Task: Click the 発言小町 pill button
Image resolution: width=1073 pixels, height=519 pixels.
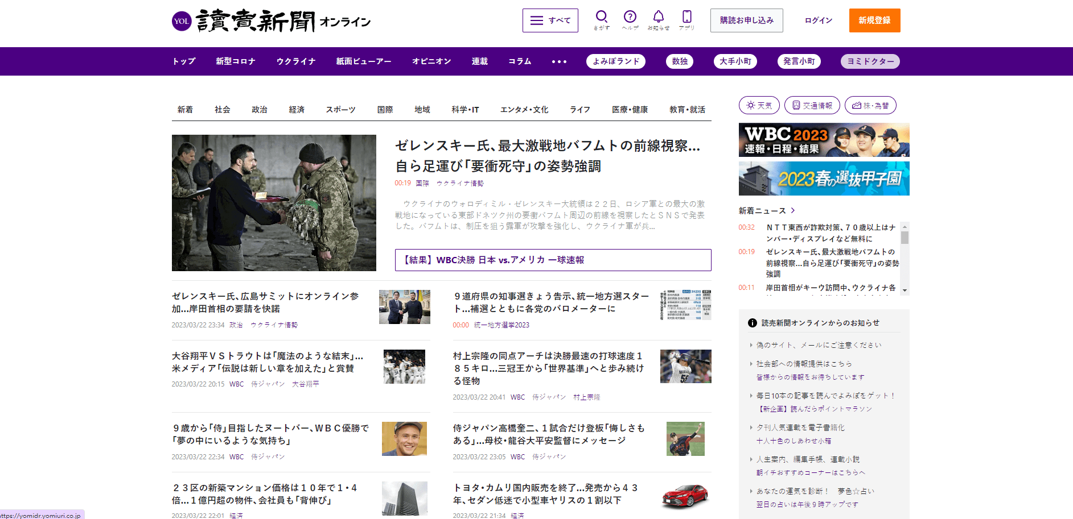Action: click(x=799, y=61)
